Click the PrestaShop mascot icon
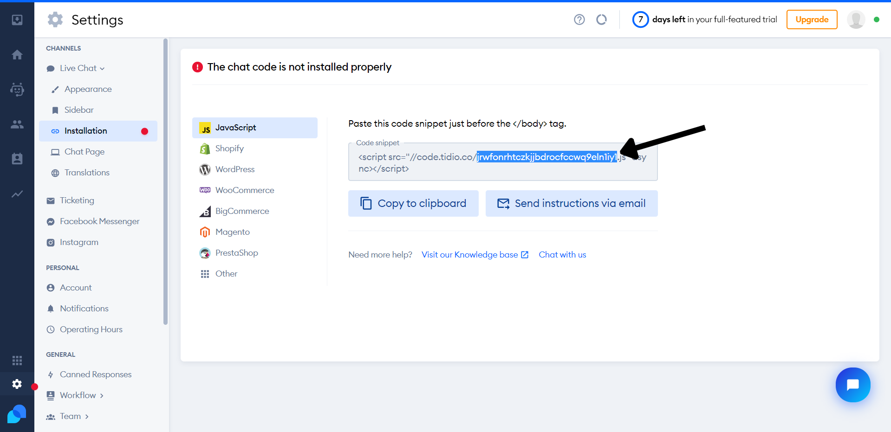The height and width of the screenshot is (432, 891). pyautogui.click(x=205, y=253)
